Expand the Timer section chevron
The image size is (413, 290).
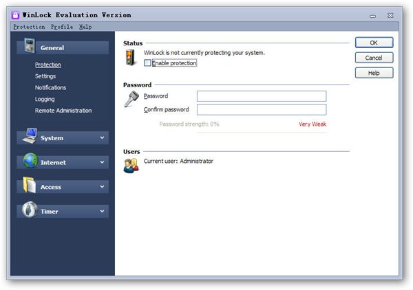[x=102, y=211]
